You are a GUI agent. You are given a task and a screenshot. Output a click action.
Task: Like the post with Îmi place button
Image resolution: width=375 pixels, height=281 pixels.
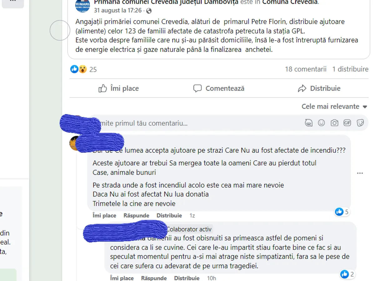pyautogui.click(x=118, y=88)
